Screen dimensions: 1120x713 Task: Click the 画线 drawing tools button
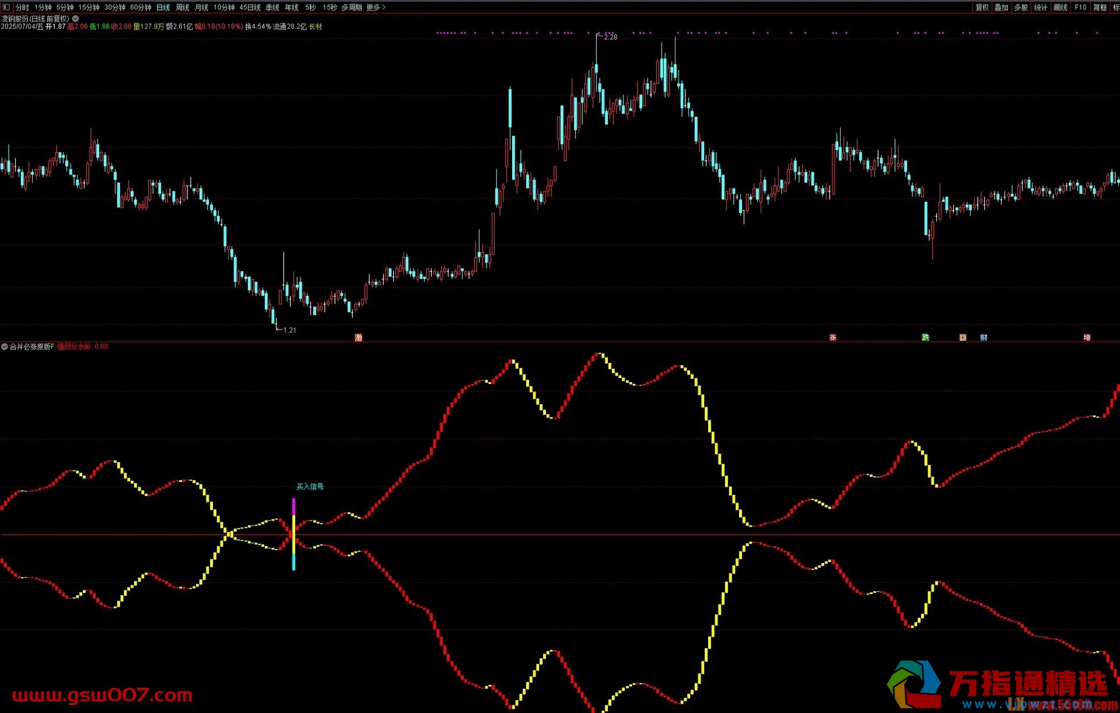pyautogui.click(x=1060, y=8)
